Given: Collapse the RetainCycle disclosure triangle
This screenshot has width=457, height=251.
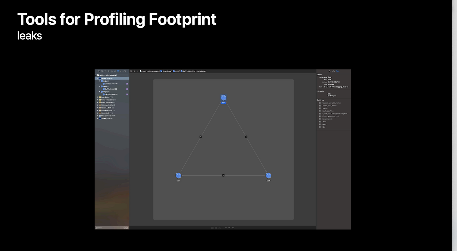Looking at the screenshot, I should (98, 78).
